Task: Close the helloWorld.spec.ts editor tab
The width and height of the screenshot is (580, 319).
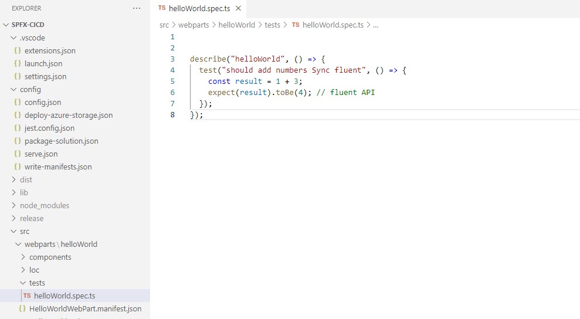Action: click(x=238, y=9)
